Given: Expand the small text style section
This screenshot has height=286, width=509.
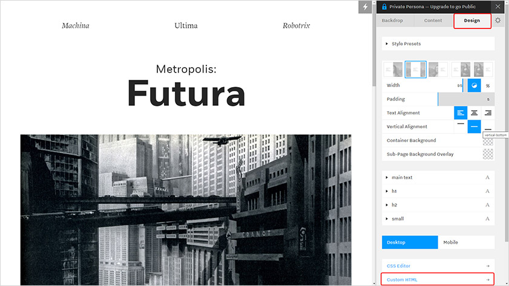Looking at the screenshot, I should tap(397, 219).
